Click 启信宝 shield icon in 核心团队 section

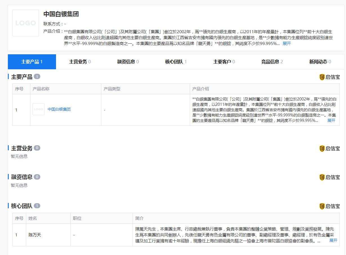tap(322, 206)
